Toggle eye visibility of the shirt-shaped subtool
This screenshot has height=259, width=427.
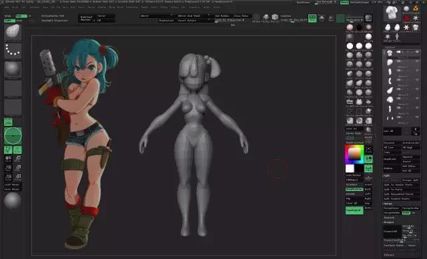(x=417, y=52)
